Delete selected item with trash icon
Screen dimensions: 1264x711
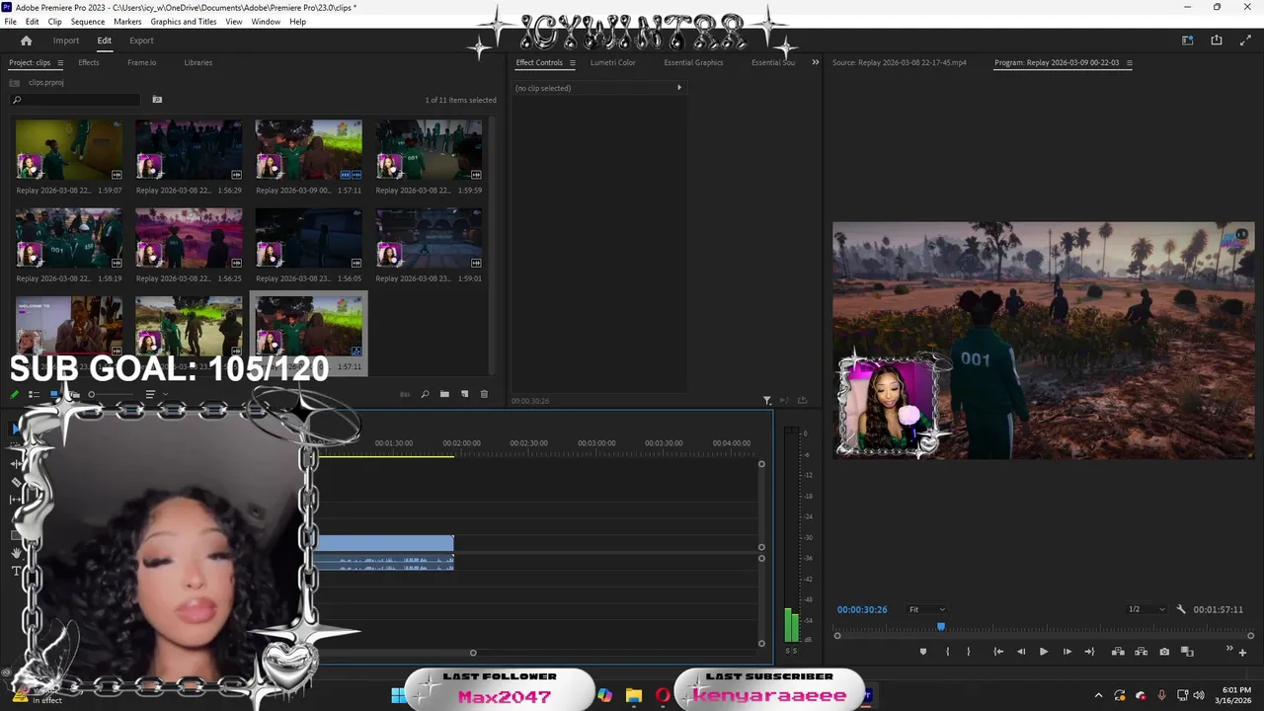[484, 394]
